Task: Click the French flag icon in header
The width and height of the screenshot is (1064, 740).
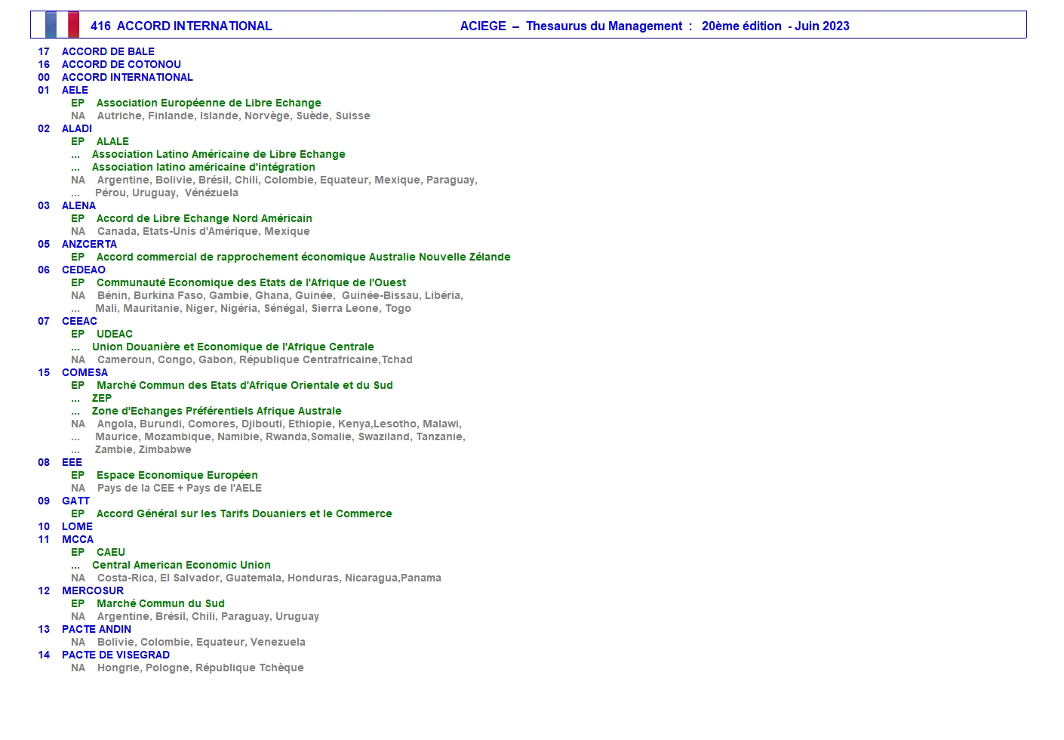Action: click(x=62, y=25)
